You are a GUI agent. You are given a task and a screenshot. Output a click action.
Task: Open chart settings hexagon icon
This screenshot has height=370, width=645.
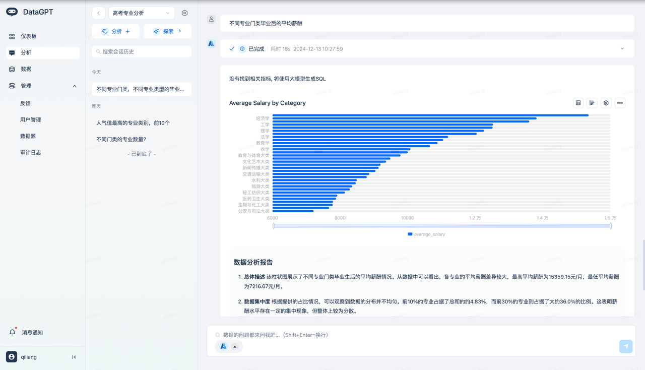click(606, 103)
